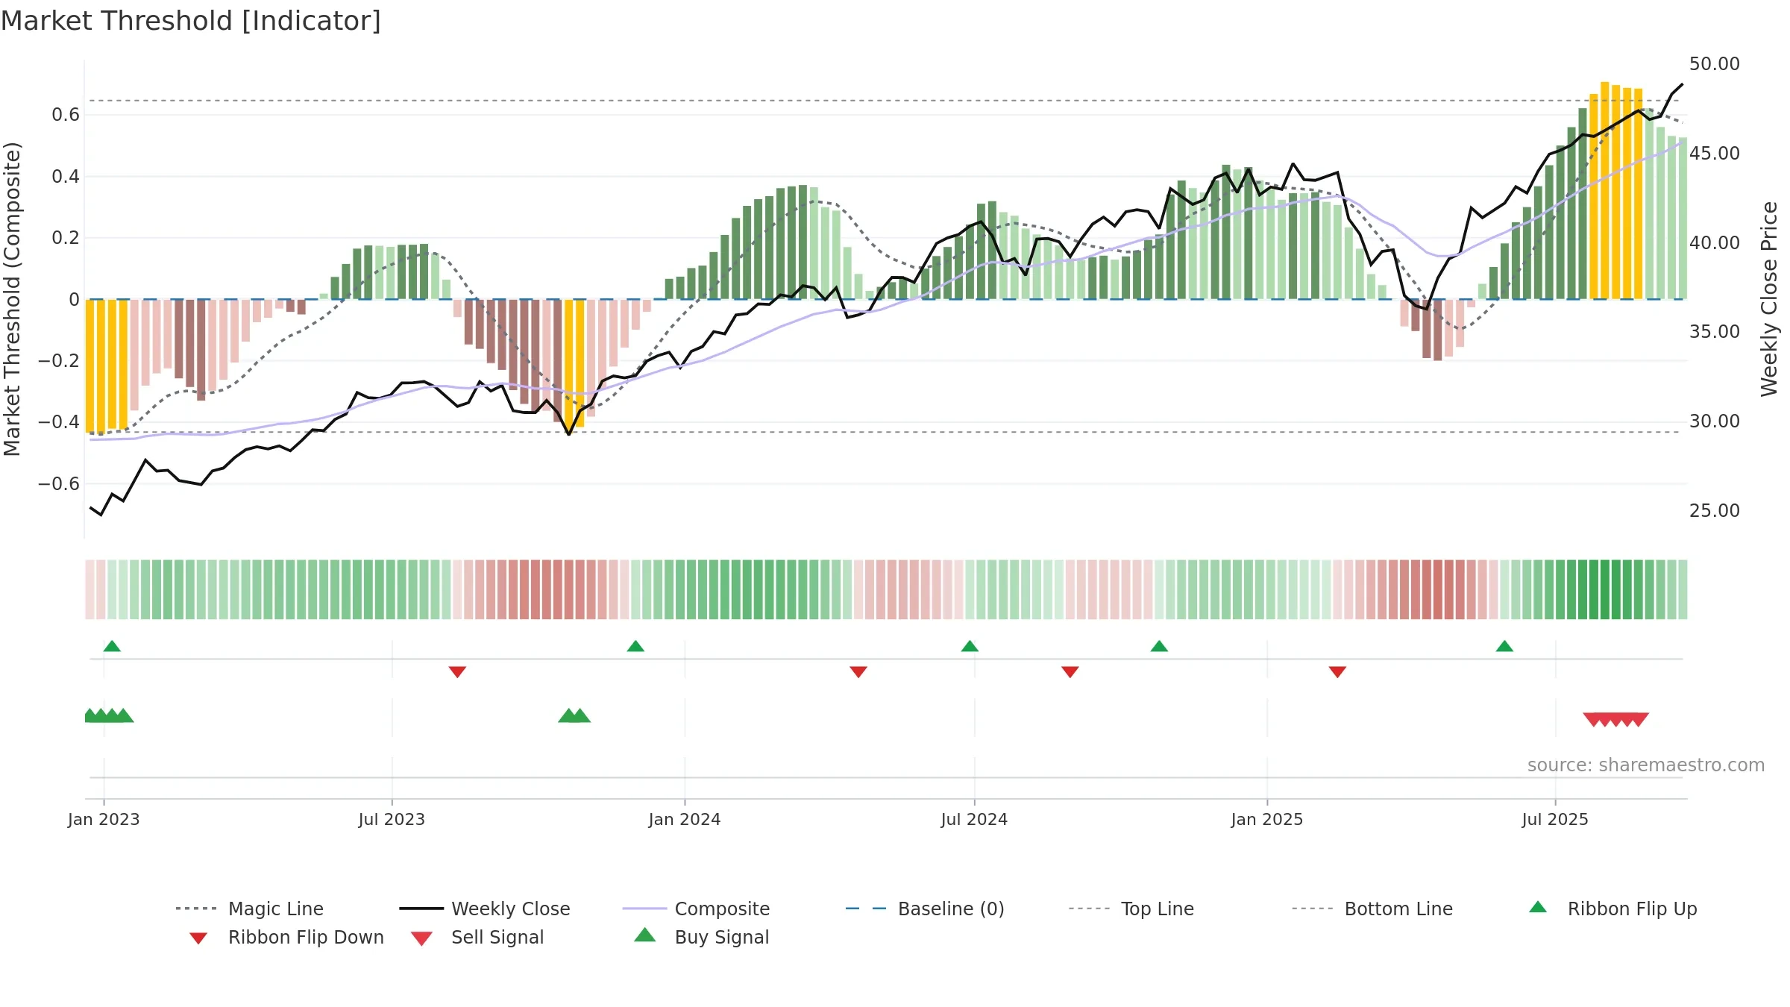Viewport: 1790px width, 1007px height.
Task: Toggle the Weekly Close legend entry
Action: coord(485,909)
